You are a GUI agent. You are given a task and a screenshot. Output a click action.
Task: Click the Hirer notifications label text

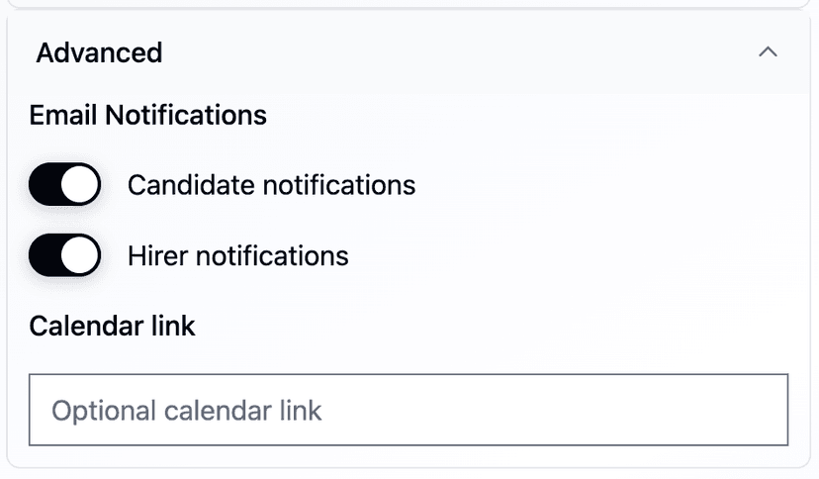click(237, 256)
